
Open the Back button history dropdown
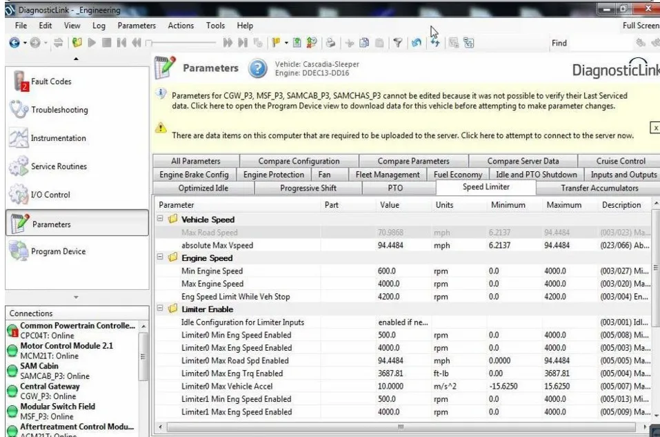(x=25, y=43)
